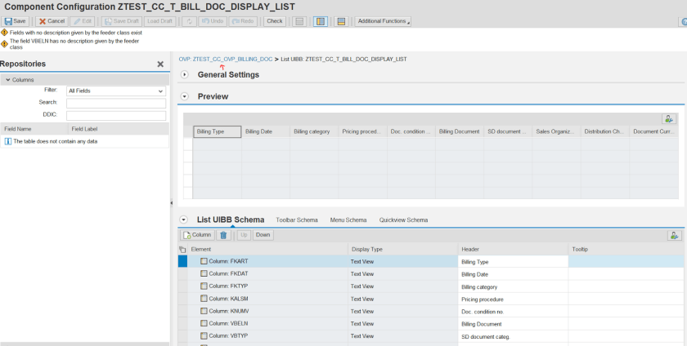
Task: Click the Save button in the toolbar
Action: click(16, 21)
